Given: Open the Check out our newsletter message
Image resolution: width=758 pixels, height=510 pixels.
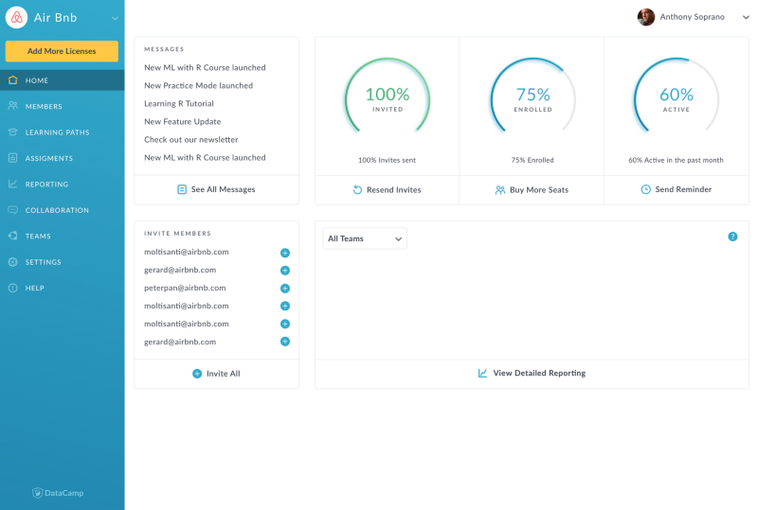Looking at the screenshot, I should coord(191,140).
